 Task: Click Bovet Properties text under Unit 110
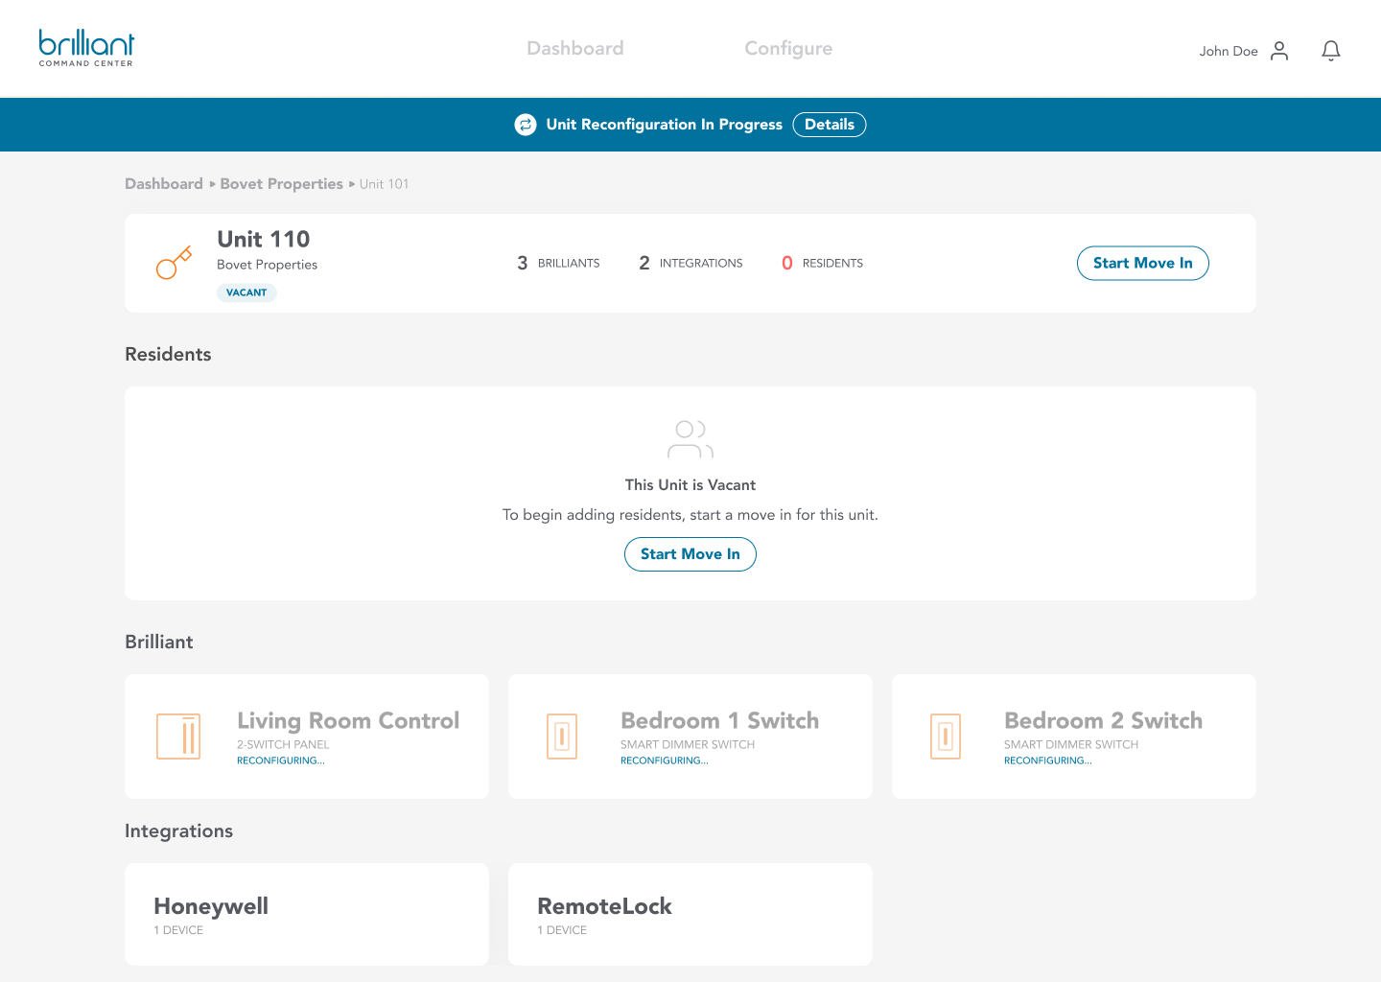[x=267, y=265]
